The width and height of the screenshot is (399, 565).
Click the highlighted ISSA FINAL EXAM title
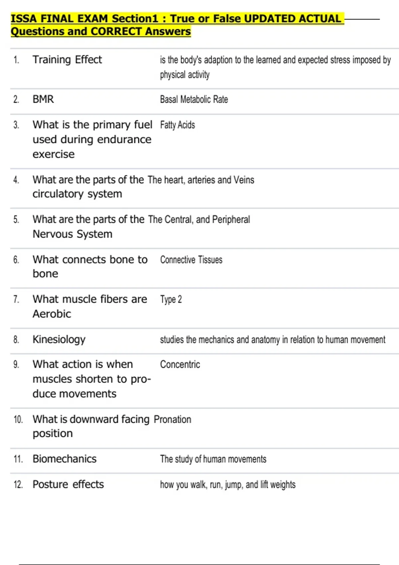point(176,19)
